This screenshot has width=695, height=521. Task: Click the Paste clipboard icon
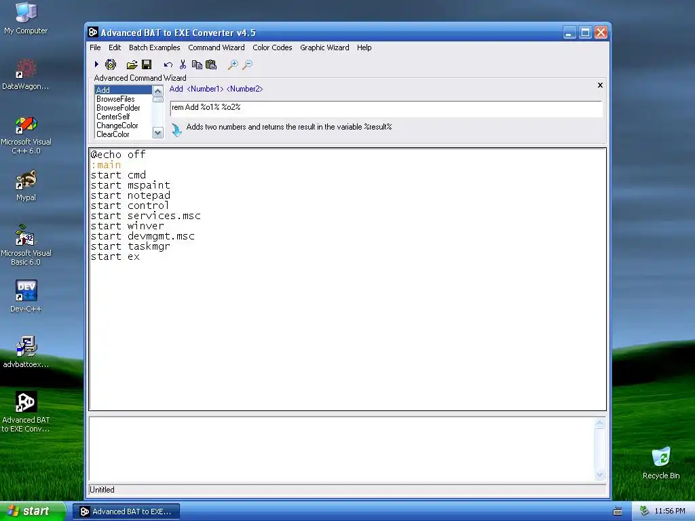pos(211,64)
